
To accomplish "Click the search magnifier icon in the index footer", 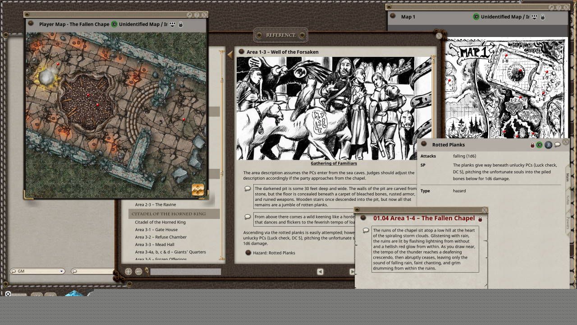I will tap(147, 271).
